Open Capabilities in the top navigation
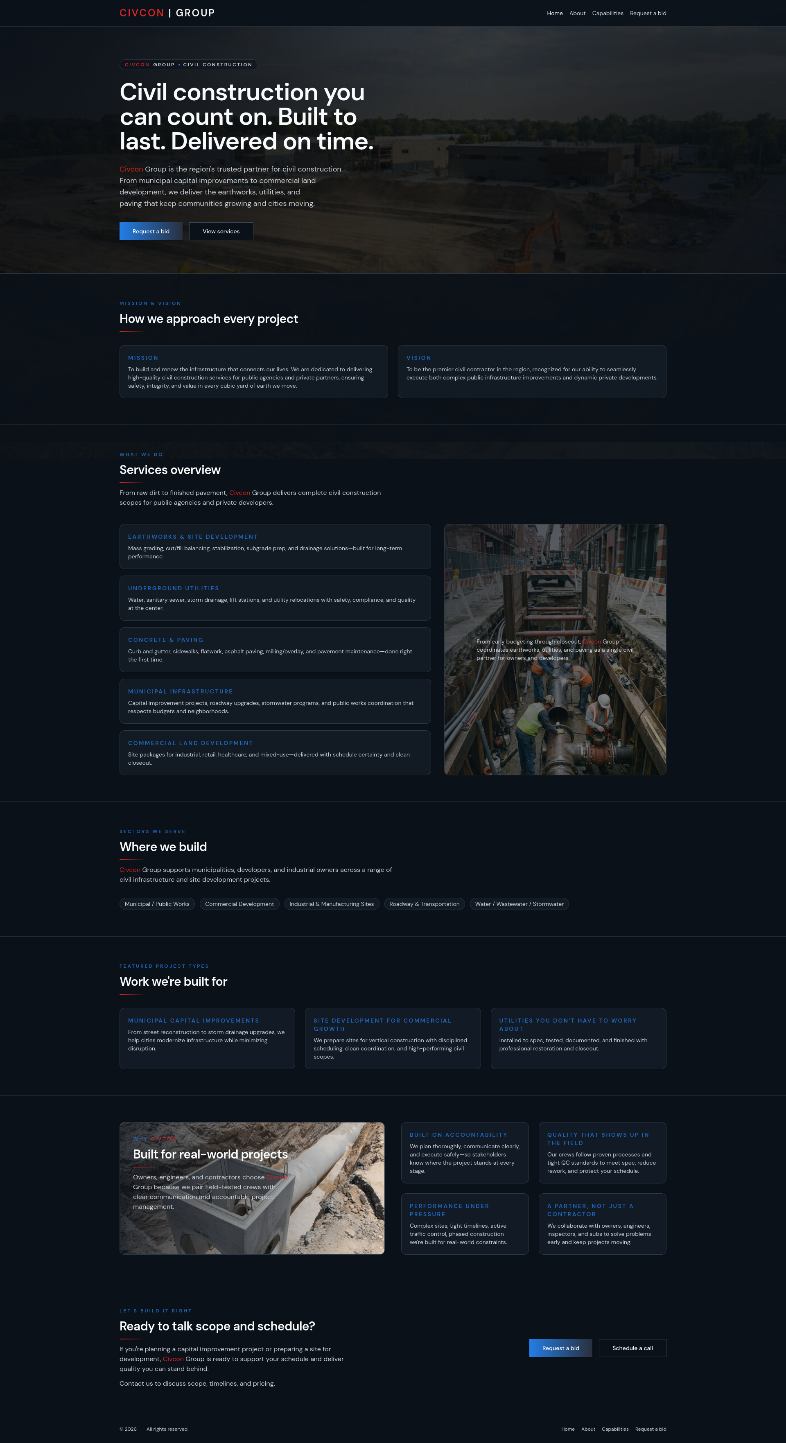The height and width of the screenshot is (1443, 786). (607, 14)
